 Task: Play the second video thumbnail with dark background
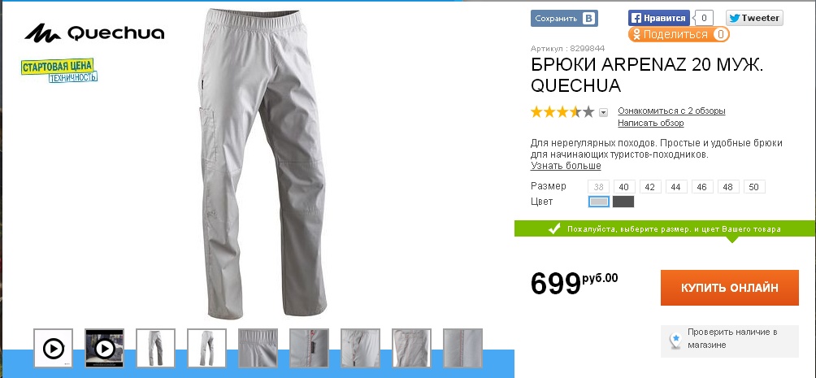click(x=104, y=348)
